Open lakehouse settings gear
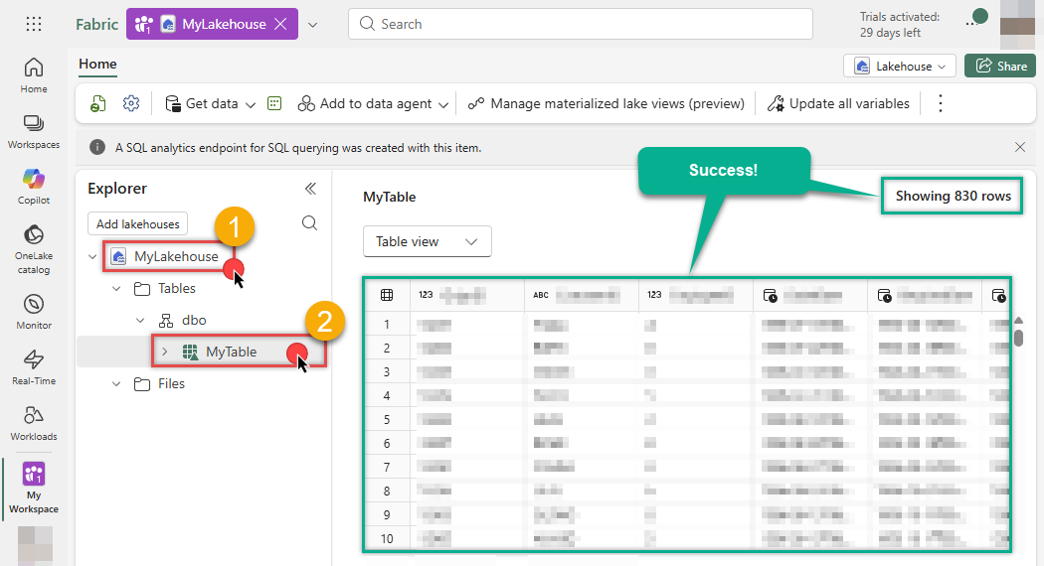 [131, 103]
